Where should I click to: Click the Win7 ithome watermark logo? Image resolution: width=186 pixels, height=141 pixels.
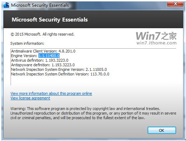pos(156,36)
